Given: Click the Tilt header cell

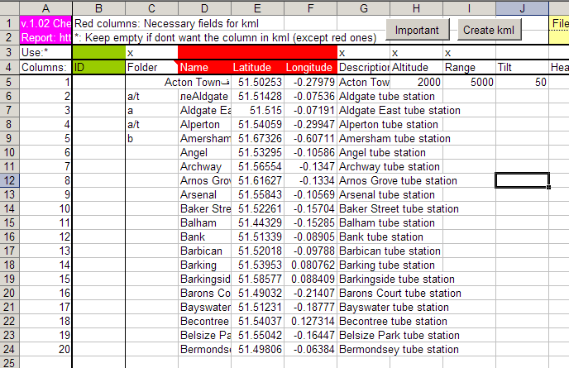Looking at the screenshot, I should 523,68.
